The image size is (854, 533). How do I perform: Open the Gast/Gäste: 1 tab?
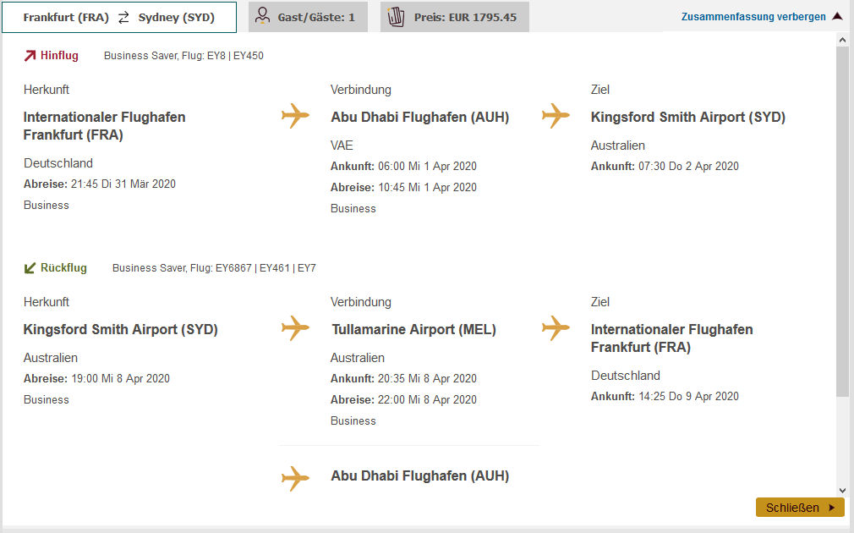[309, 17]
